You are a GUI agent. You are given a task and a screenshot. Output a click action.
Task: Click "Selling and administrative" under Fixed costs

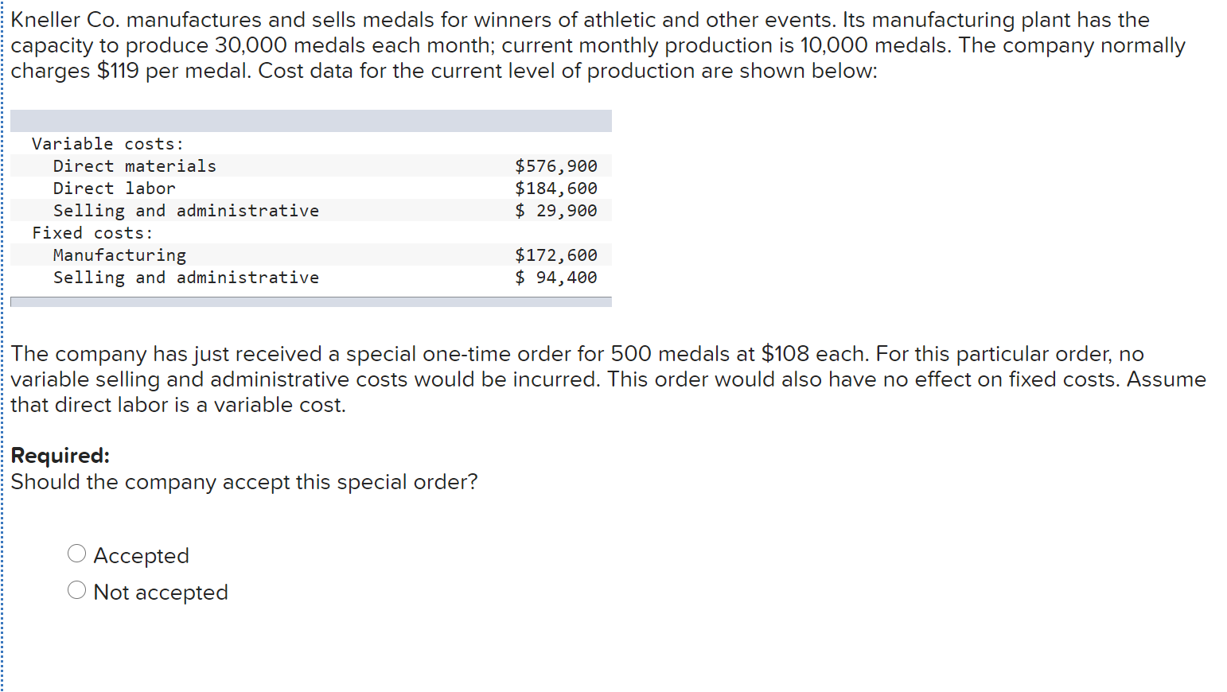[185, 278]
